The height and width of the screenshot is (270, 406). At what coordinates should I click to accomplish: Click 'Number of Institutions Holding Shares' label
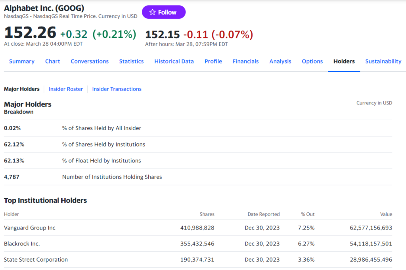[112, 177]
